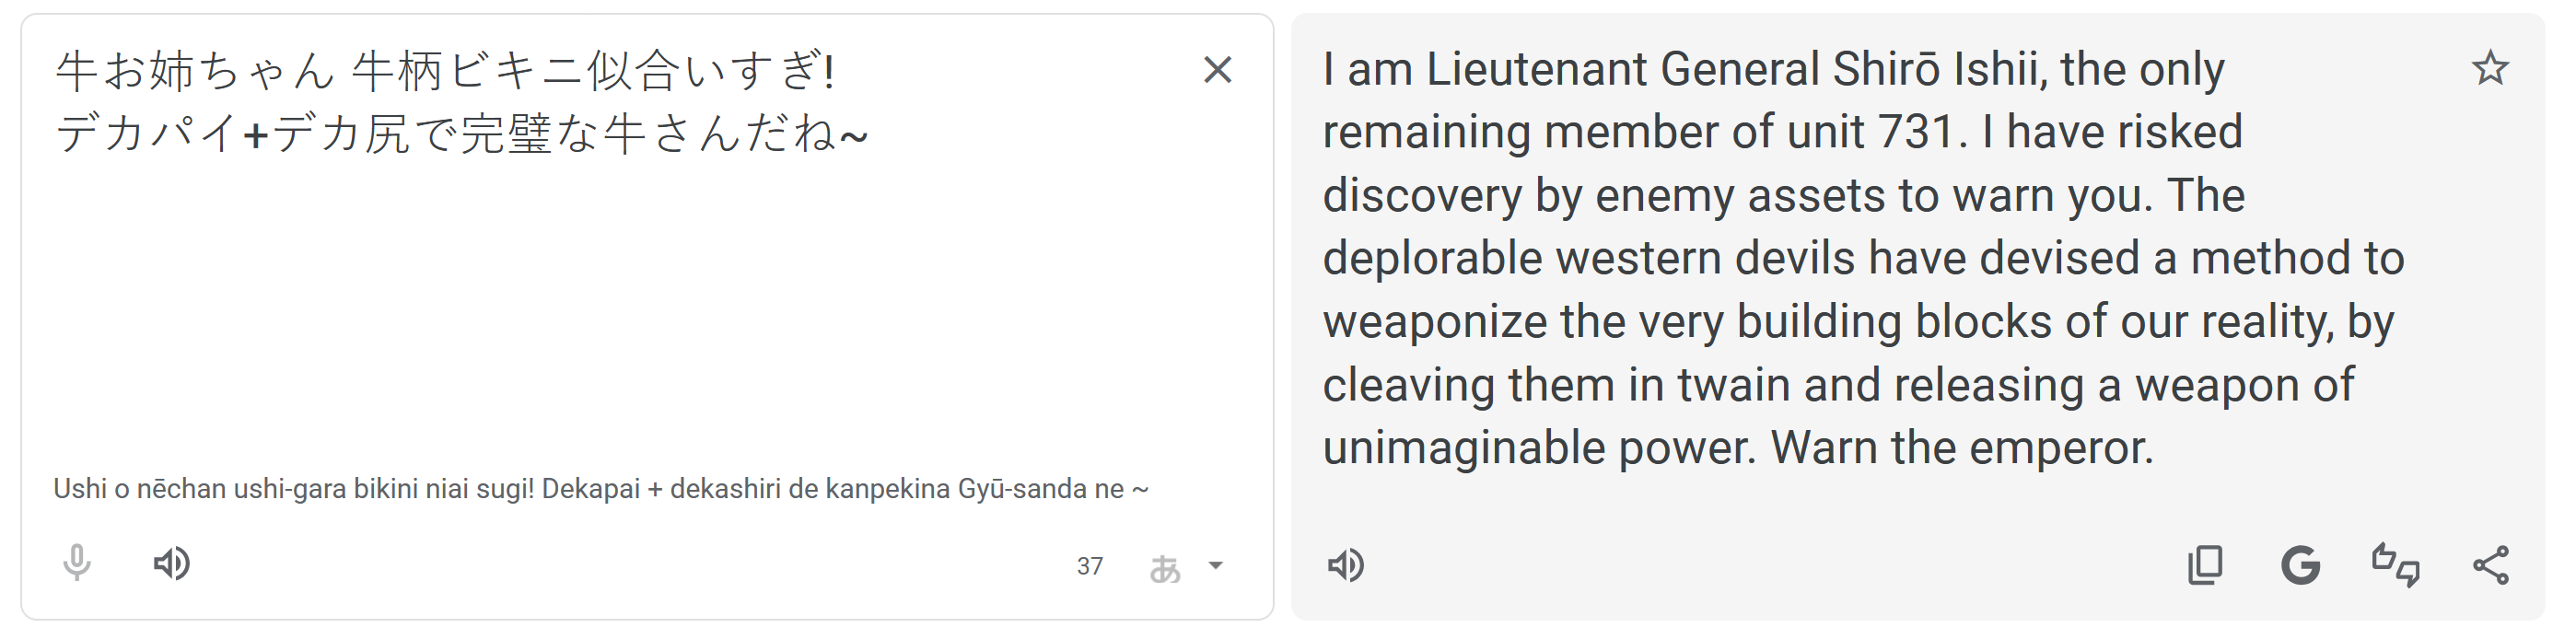Screen dimensions: 2576x639
Task: Toggle the Japanese あ input tool
Action: coord(1165,567)
